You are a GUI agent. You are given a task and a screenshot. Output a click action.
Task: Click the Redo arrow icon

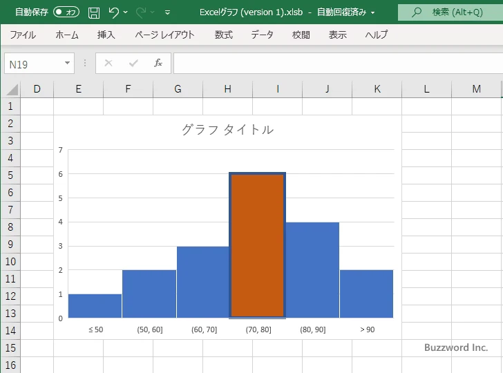click(142, 12)
